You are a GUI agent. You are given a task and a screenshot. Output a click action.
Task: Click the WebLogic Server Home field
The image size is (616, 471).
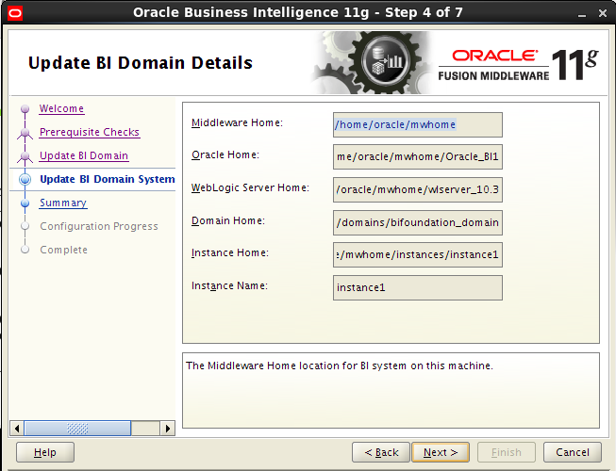418,189
